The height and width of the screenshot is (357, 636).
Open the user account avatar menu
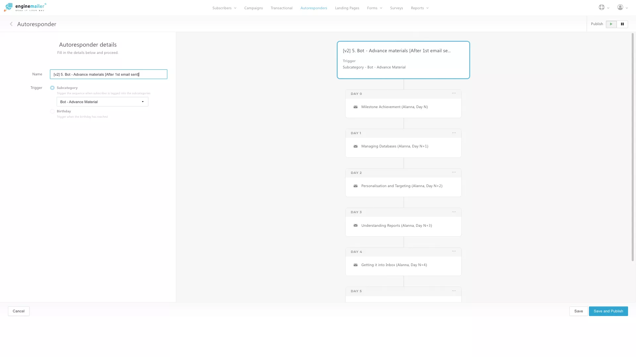click(x=620, y=8)
